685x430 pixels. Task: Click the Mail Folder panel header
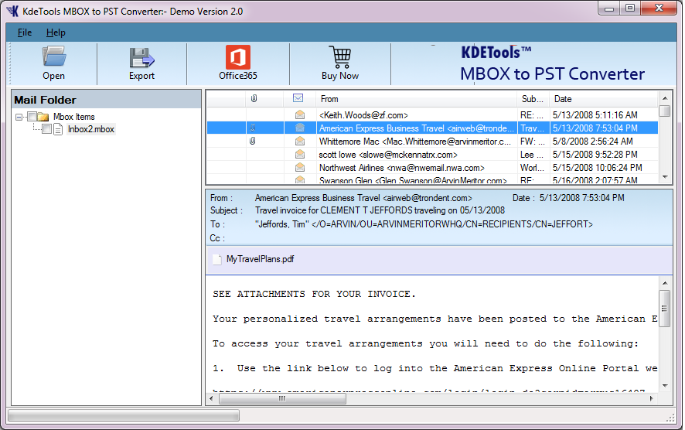coord(106,100)
